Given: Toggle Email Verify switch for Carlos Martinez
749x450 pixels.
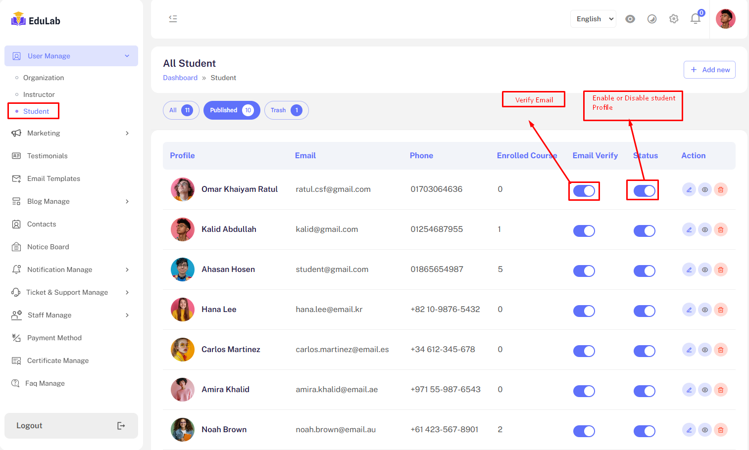Looking at the screenshot, I should [x=584, y=351].
